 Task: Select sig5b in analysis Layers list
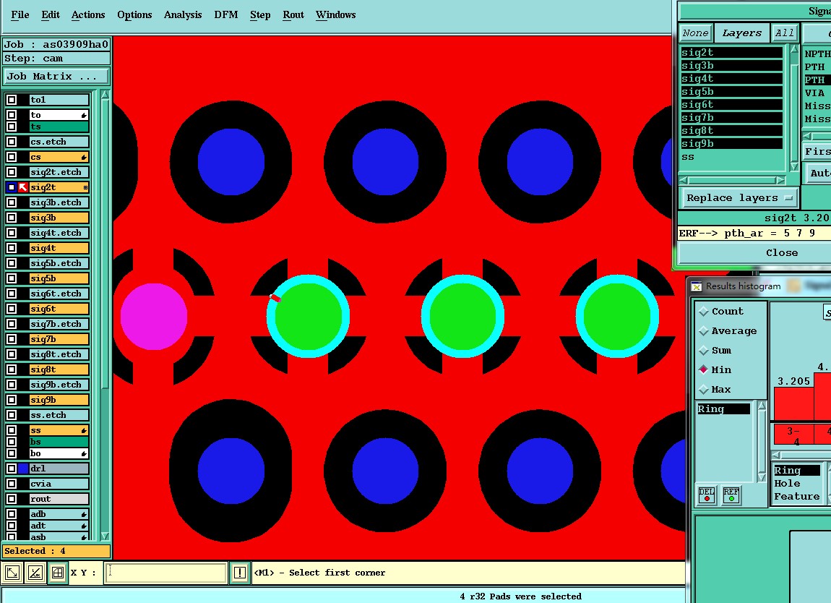click(731, 92)
